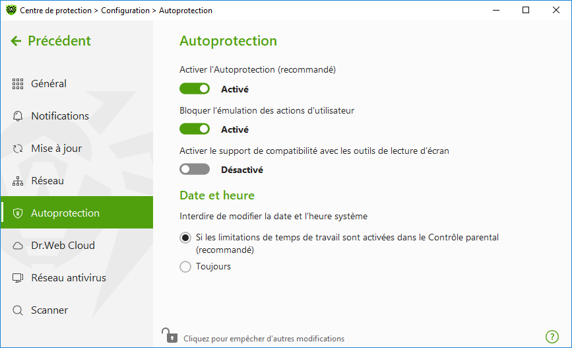Click the Dr.Web Cloud icon
This screenshot has height=348, width=572.
click(18, 246)
